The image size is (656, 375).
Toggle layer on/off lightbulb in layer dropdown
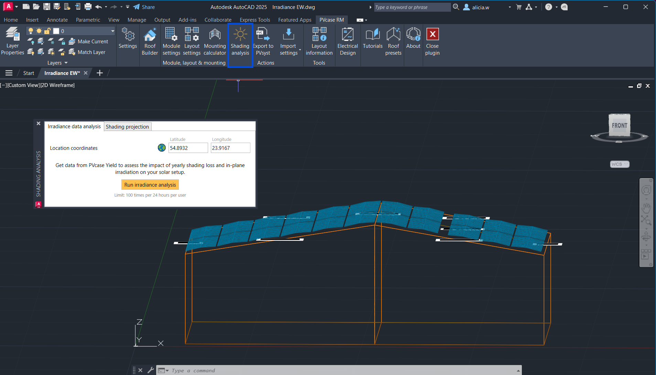(31, 31)
